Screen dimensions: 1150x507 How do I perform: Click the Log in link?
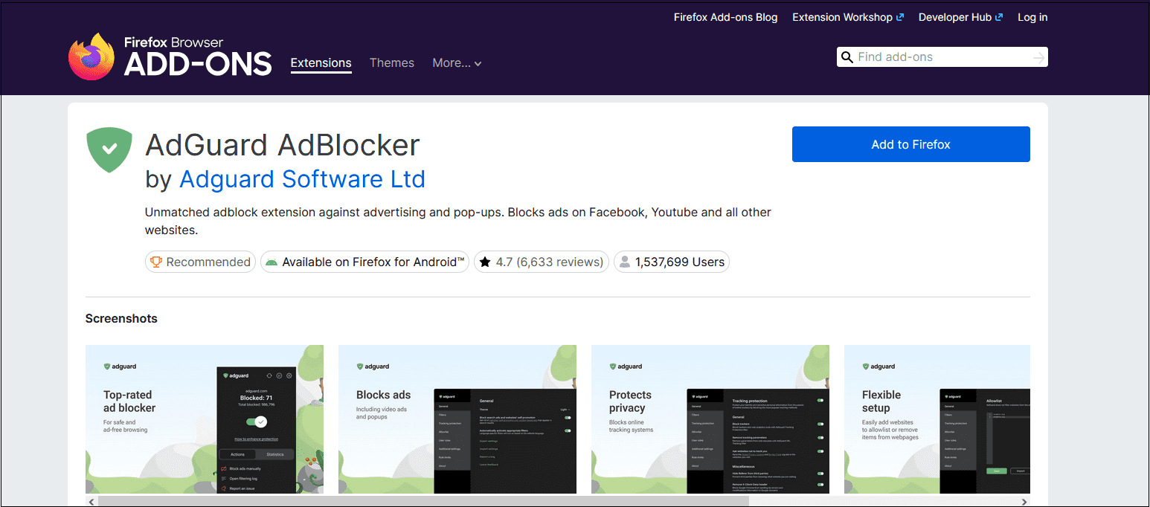point(1032,16)
